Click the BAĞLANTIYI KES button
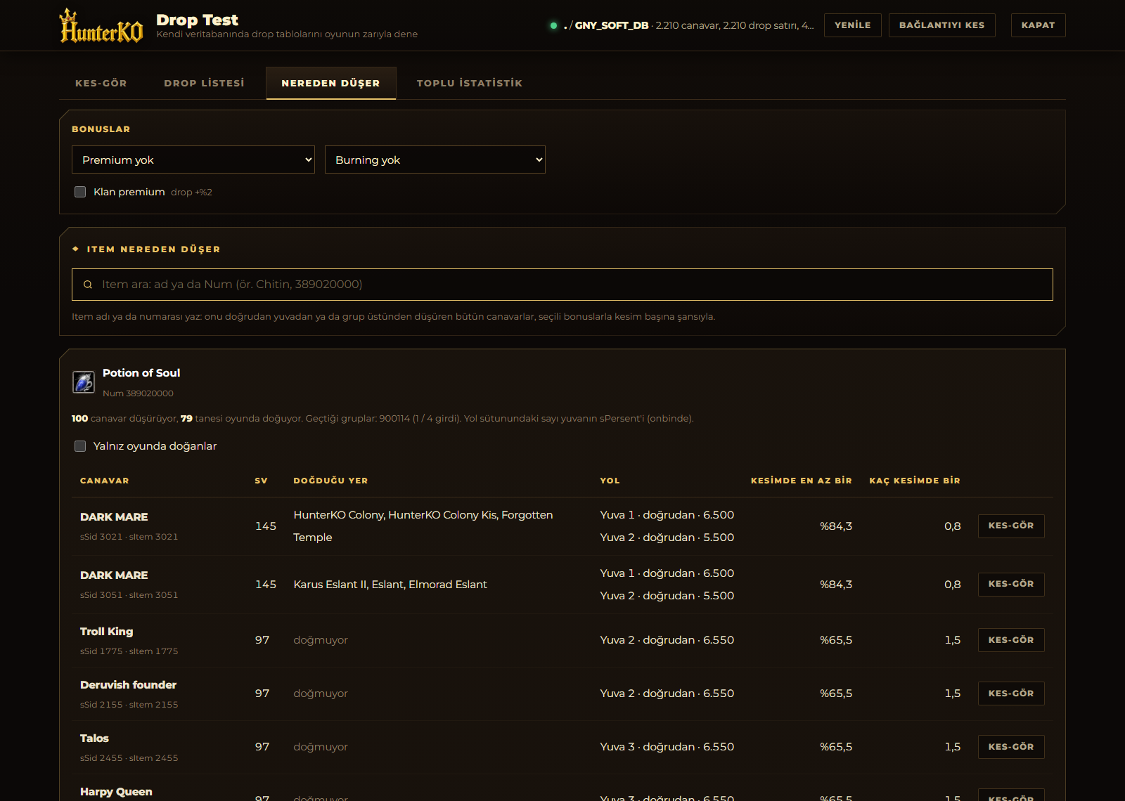Screen dimensions: 1125x801 click(x=942, y=25)
